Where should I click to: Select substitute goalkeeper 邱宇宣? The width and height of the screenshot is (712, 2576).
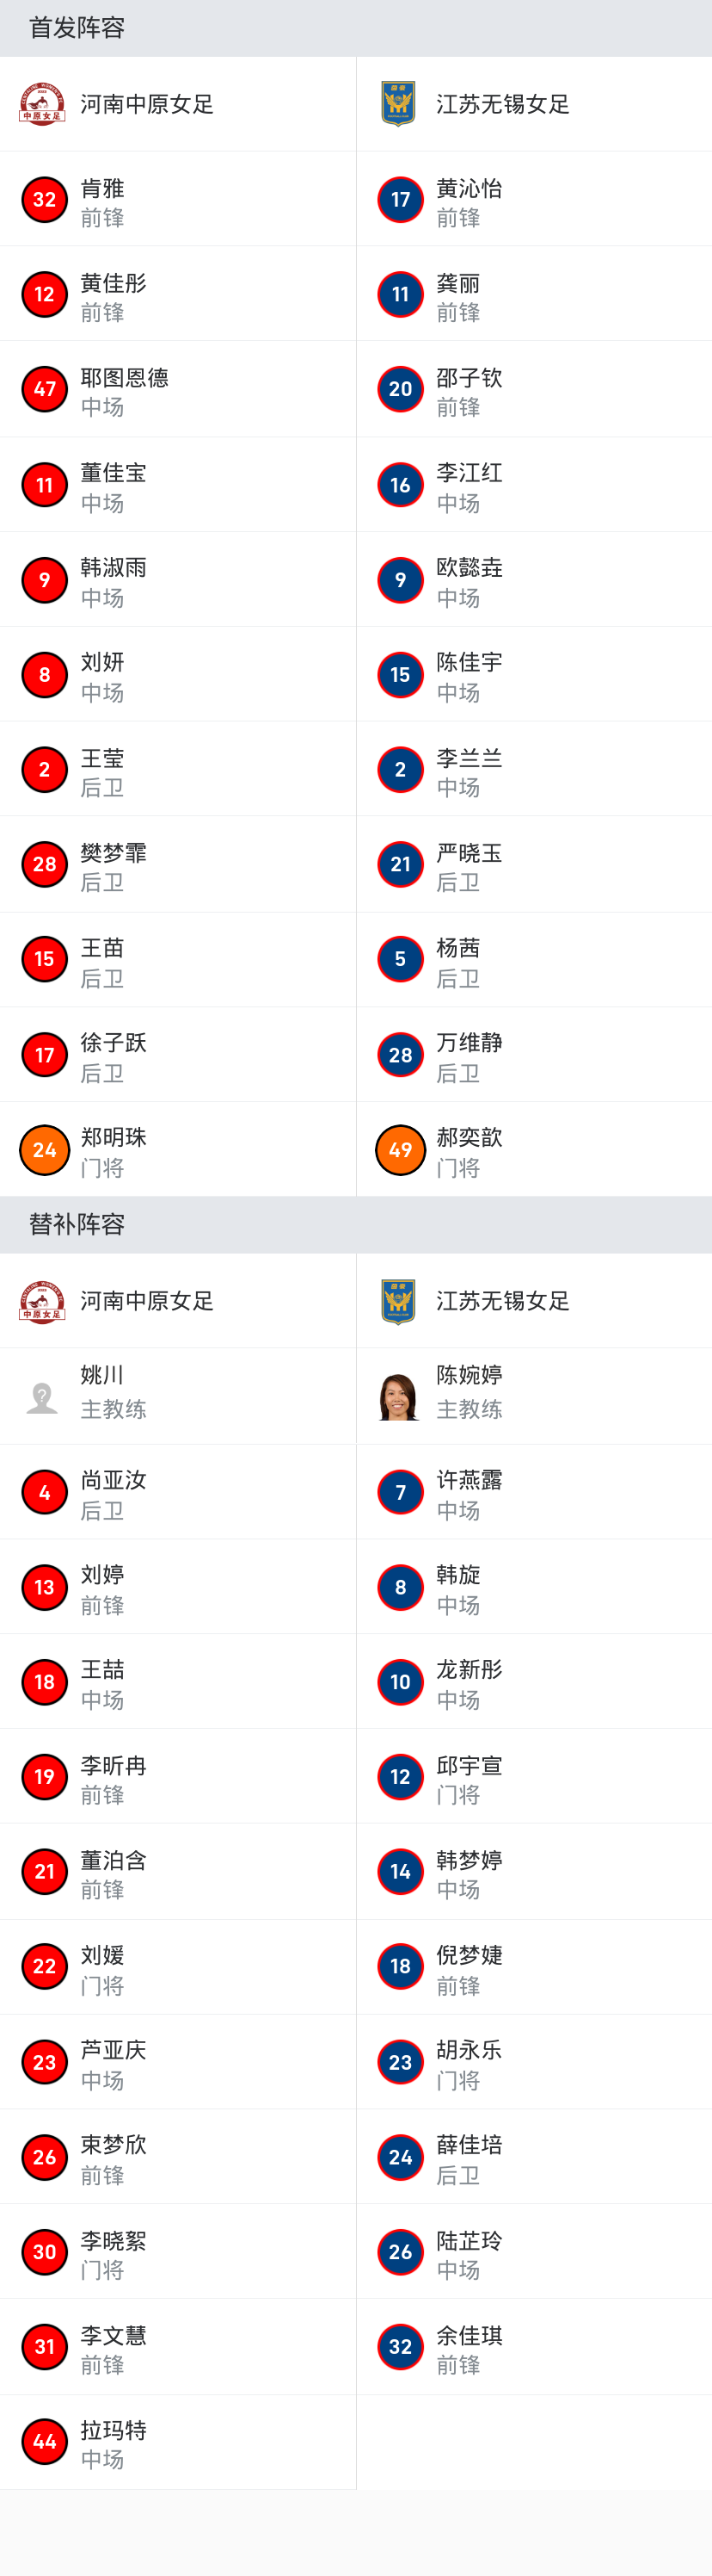(469, 1766)
